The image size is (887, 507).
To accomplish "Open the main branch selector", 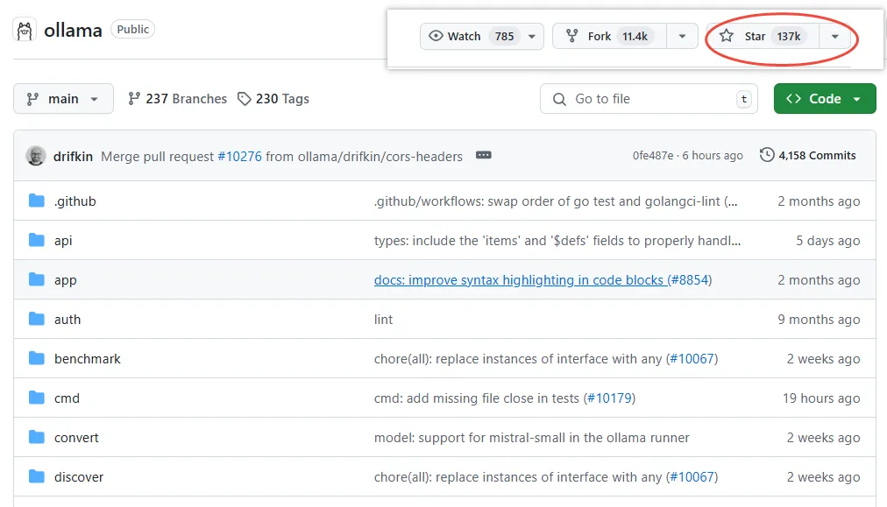I will coord(63,99).
